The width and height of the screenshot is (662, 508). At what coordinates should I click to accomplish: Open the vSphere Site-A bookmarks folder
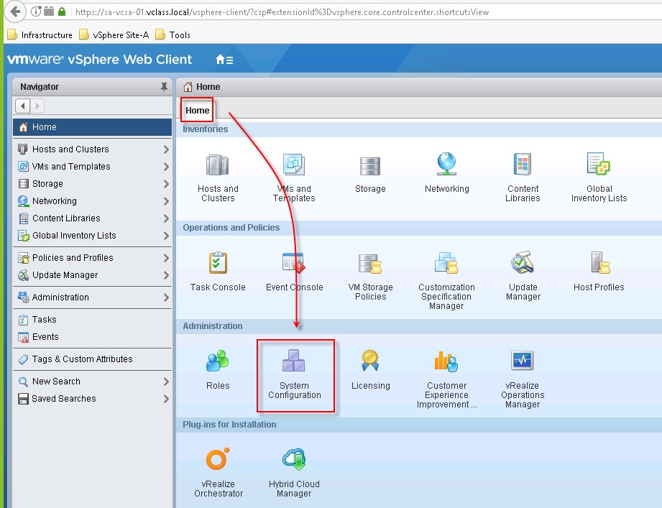114,34
